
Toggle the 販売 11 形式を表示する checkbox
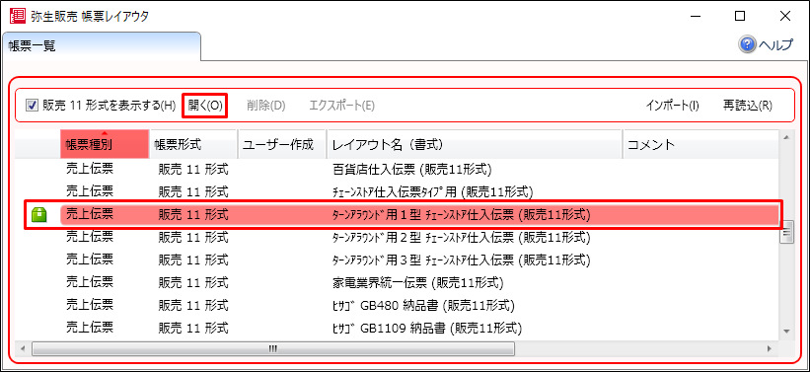pos(32,106)
